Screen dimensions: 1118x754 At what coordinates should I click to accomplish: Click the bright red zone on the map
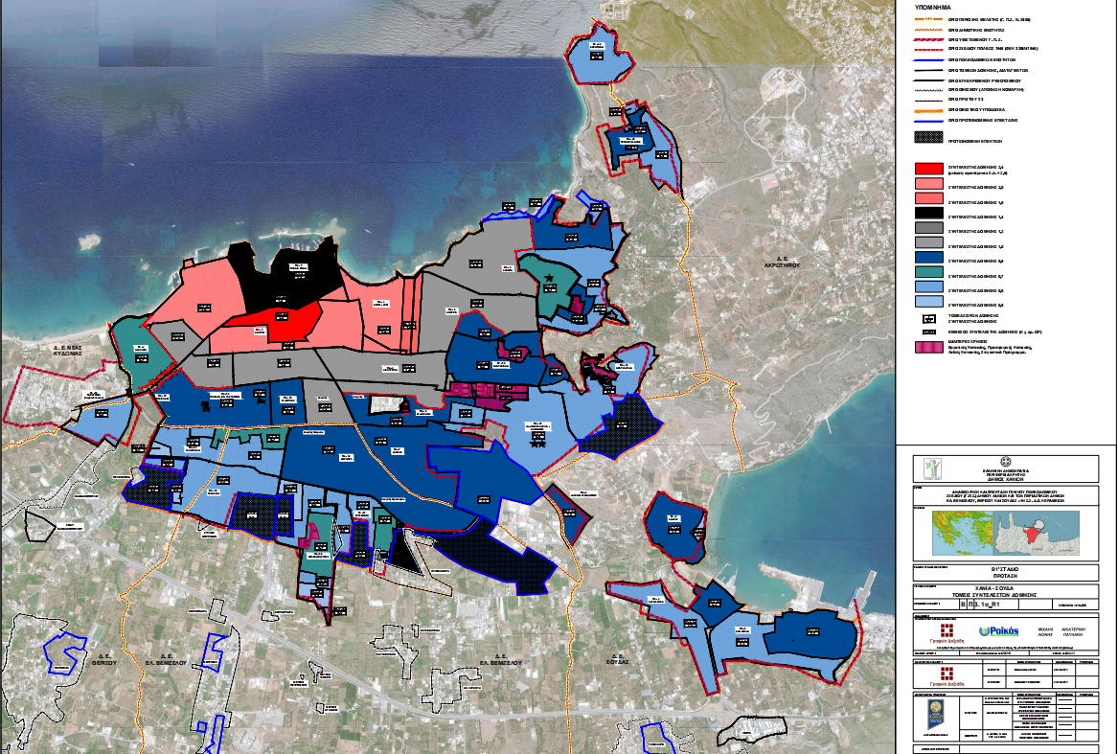(285, 322)
